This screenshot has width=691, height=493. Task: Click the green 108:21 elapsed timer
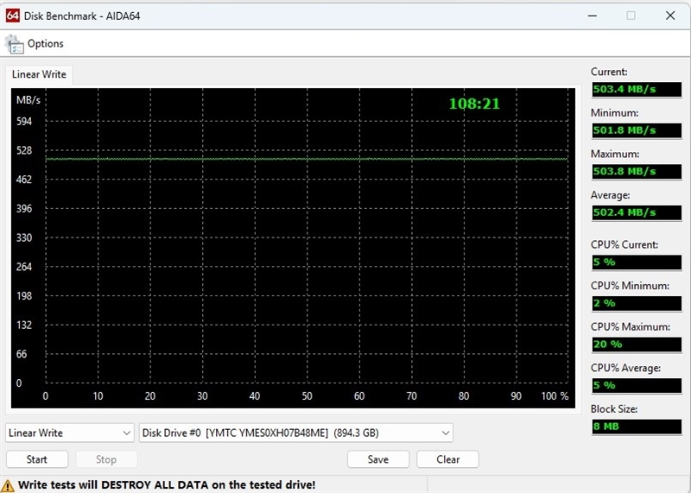click(474, 104)
